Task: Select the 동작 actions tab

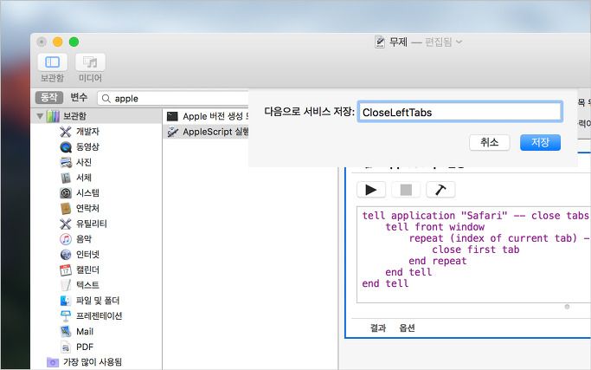Action: tap(49, 97)
